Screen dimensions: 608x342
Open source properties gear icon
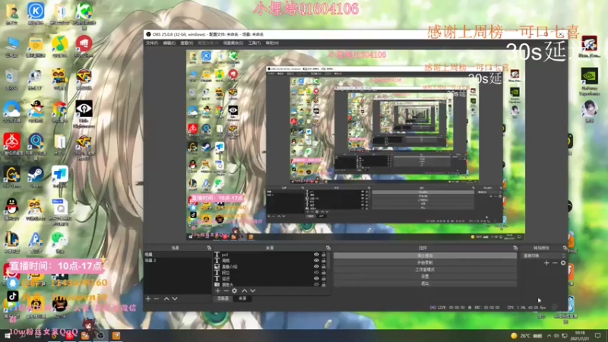(234, 291)
